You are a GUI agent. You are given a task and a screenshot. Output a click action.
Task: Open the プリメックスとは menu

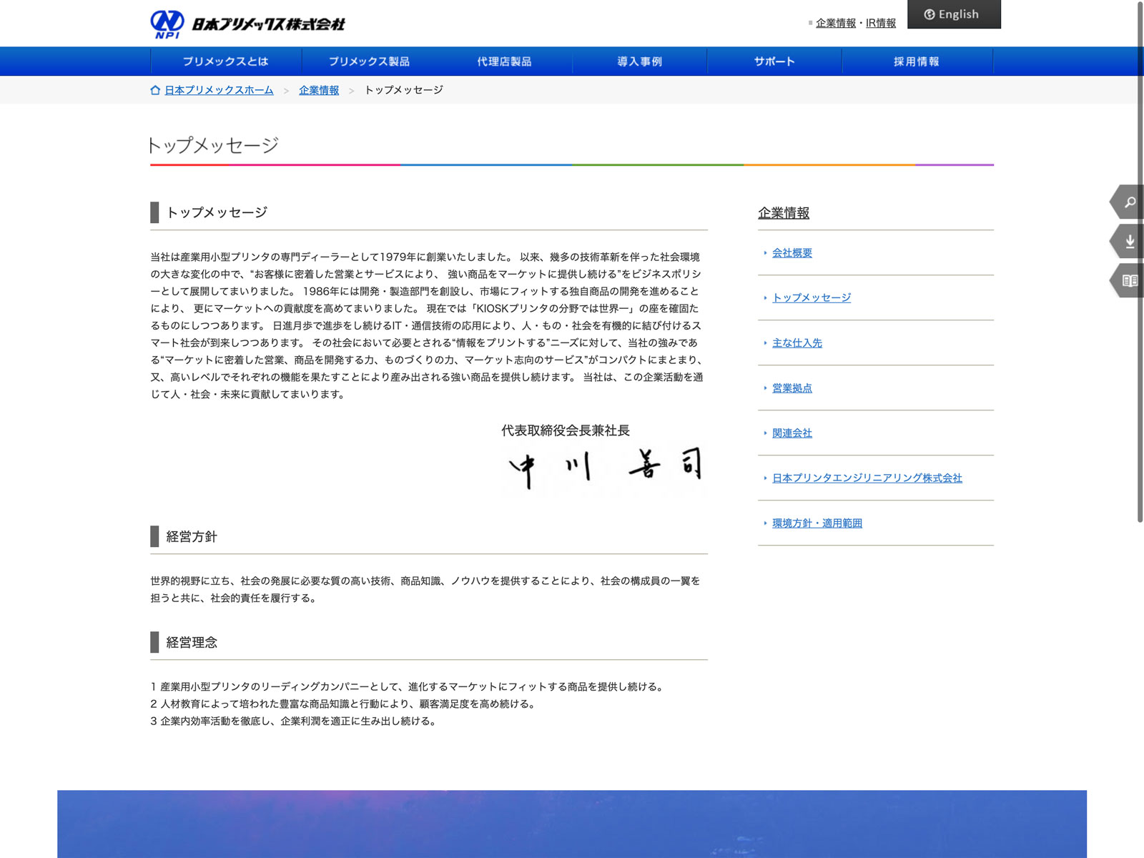225,61
